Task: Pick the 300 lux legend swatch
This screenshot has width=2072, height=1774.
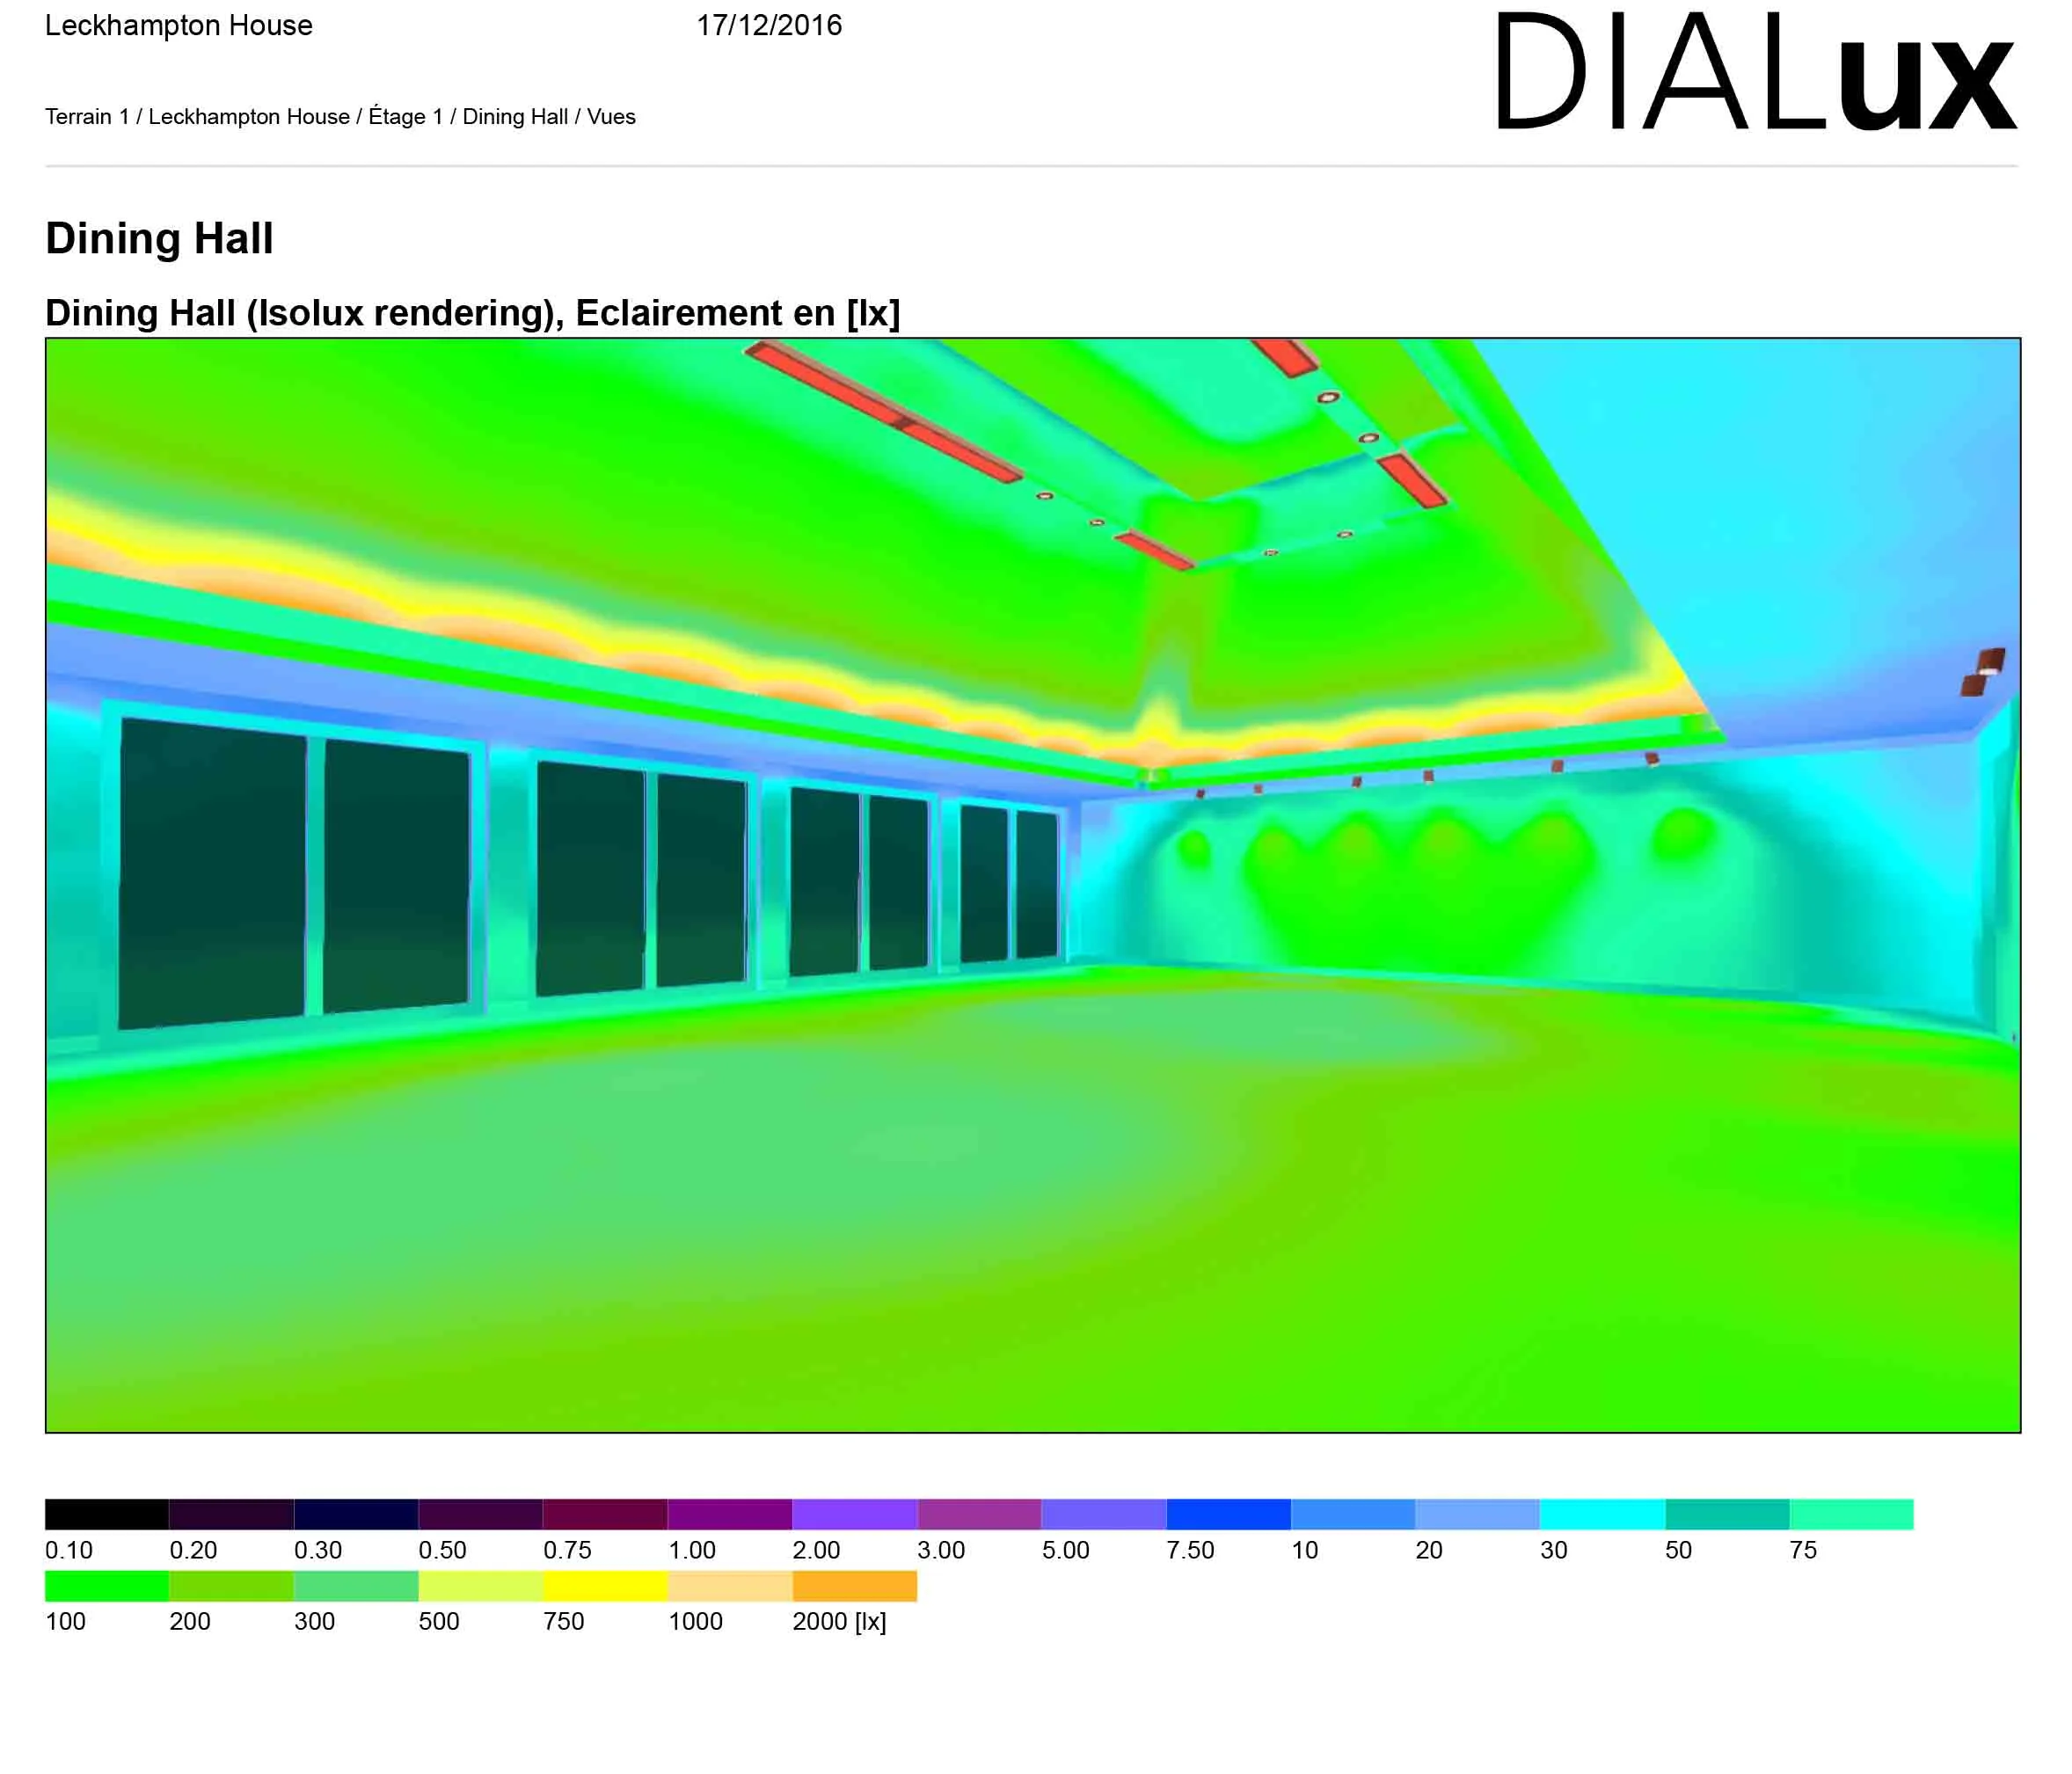Action: coord(356,1586)
